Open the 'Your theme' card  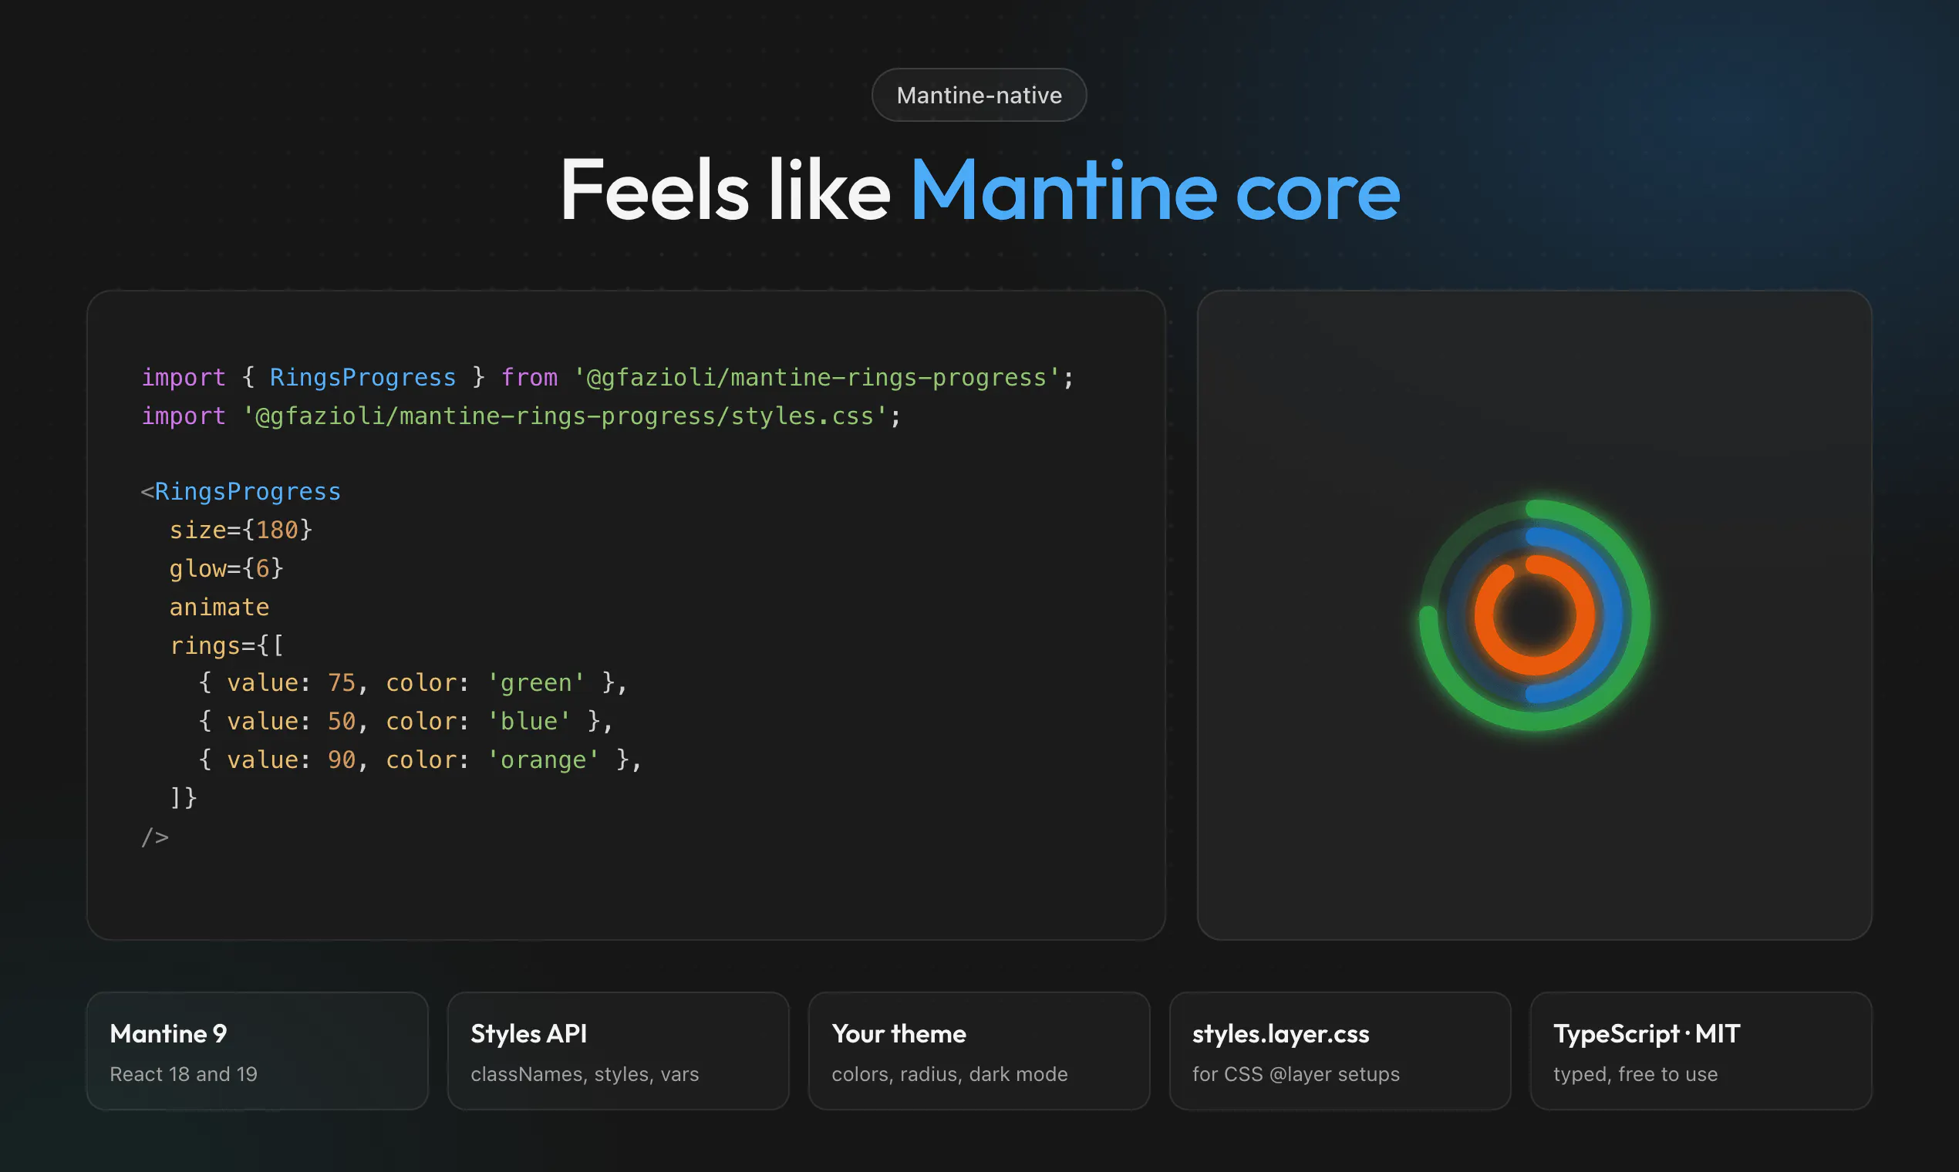979,1051
